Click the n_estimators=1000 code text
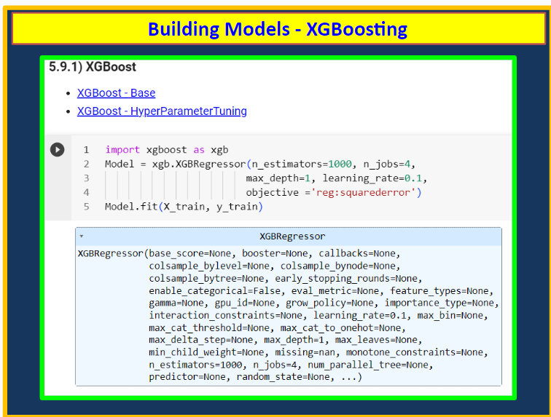The image size is (551, 417). point(302,164)
